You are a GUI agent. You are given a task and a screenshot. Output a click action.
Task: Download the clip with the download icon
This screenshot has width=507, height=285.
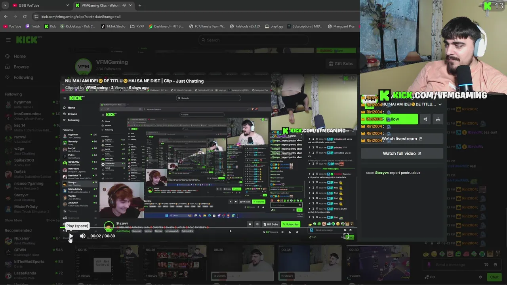pyautogui.click(x=438, y=119)
